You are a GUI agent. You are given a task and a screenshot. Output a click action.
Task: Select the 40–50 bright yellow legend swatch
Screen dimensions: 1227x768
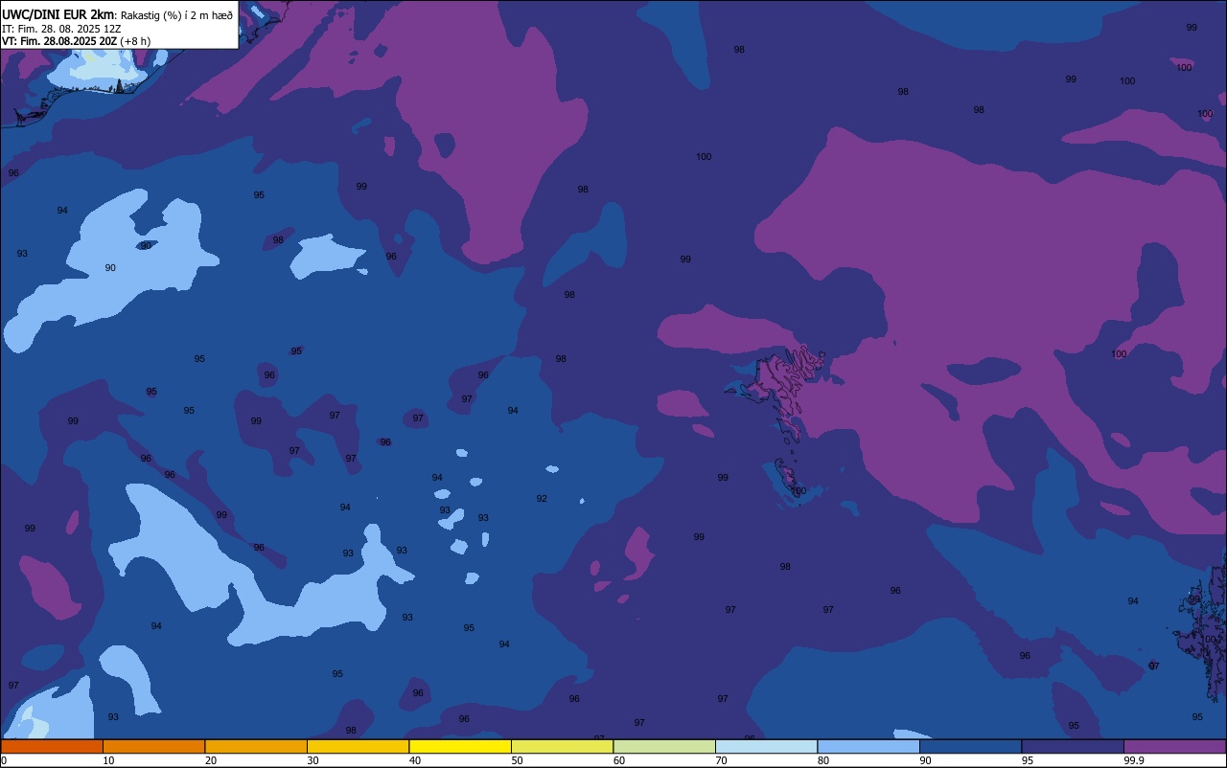(x=460, y=746)
